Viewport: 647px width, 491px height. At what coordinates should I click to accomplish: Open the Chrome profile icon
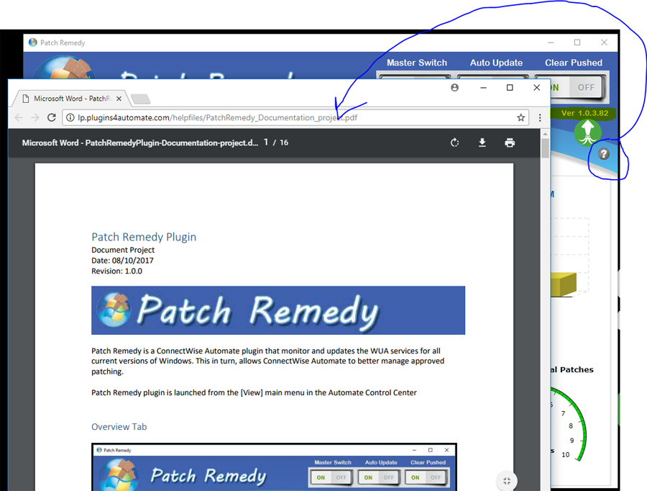coord(454,88)
